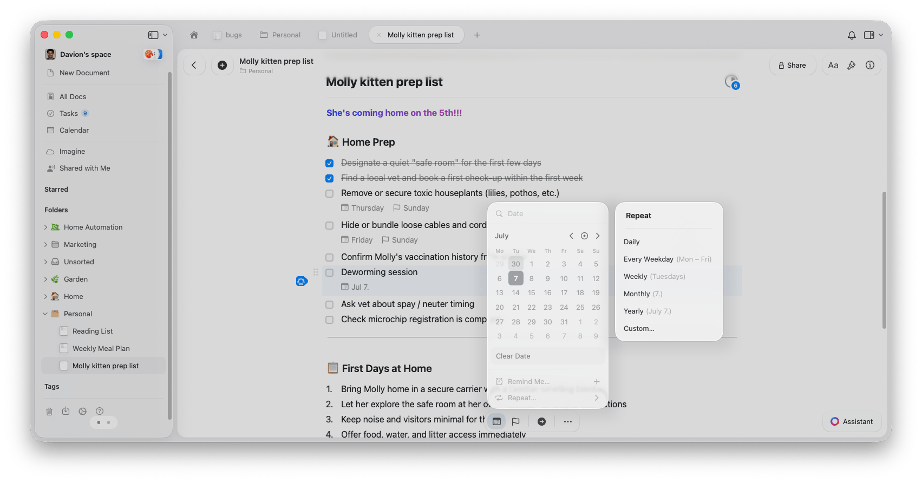Viewport: 922px width, 482px height.
Task: Expand the Home Automation folder
Action: 45,227
